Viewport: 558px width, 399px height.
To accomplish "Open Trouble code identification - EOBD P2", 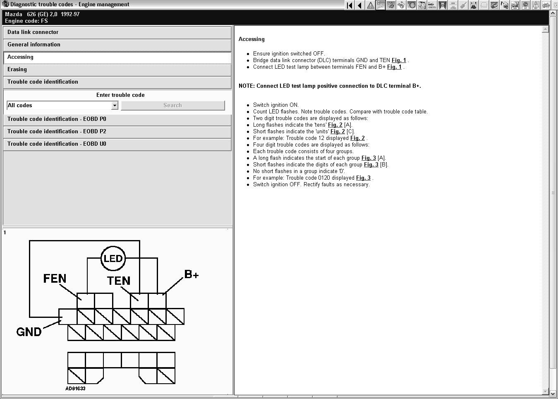I will click(x=117, y=132).
